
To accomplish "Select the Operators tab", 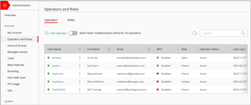I will (x=51, y=20).
